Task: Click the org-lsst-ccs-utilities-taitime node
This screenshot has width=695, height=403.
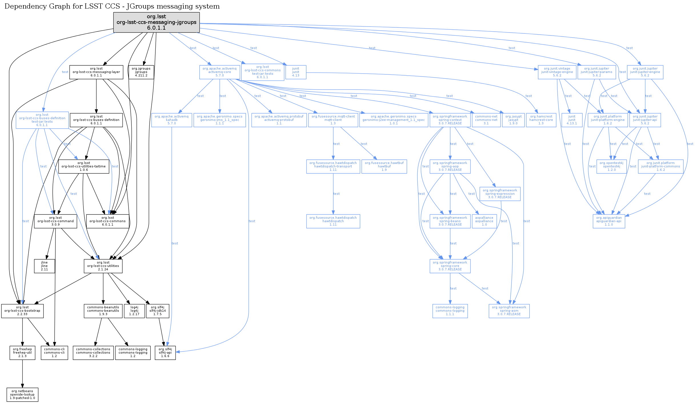Action: click(x=84, y=167)
